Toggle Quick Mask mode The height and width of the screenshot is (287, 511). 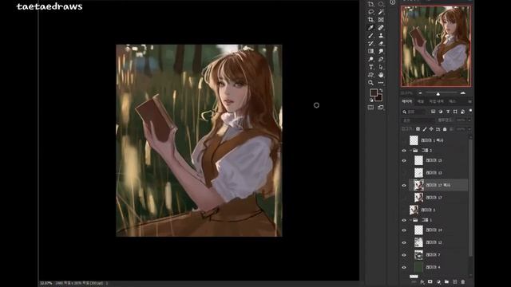370,108
